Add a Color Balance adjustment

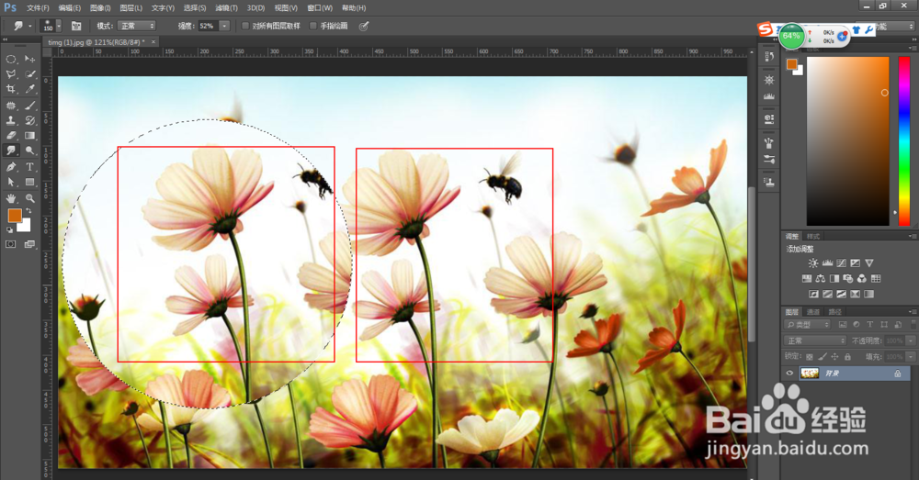click(820, 279)
